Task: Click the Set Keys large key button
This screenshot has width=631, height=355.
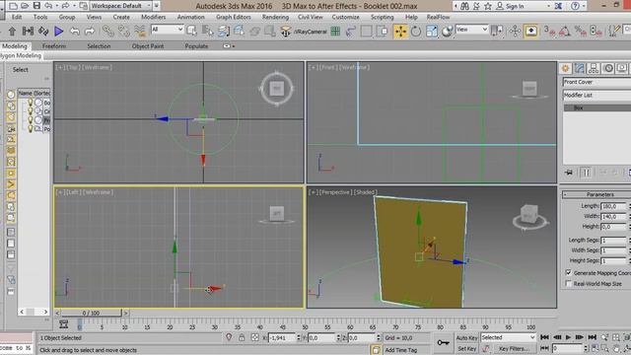Action: (x=443, y=343)
